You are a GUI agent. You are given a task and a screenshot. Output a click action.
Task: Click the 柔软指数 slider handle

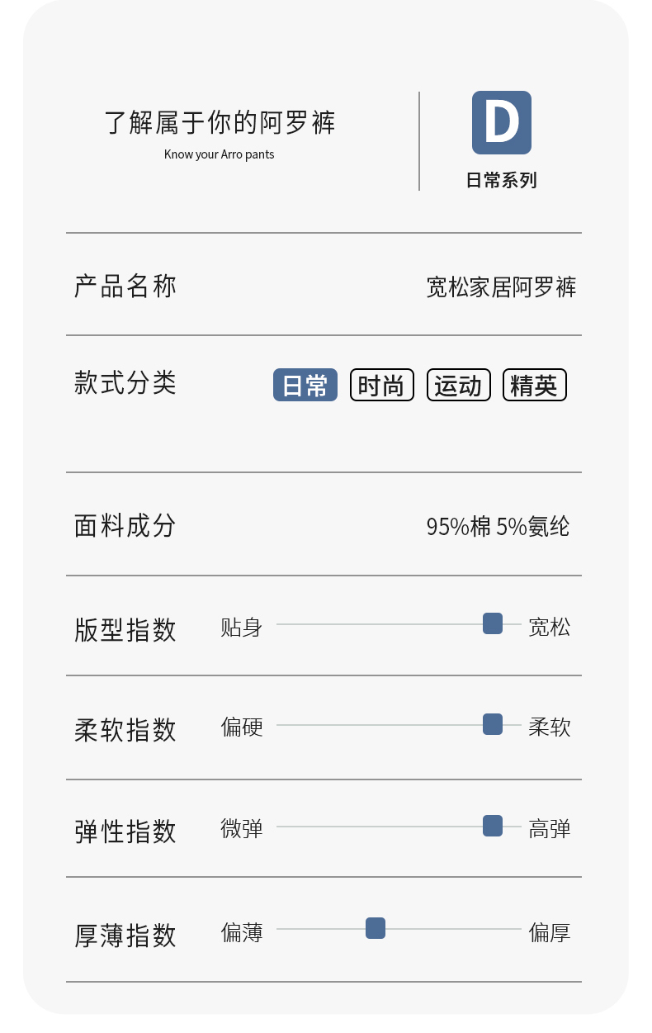[x=493, y=724]
